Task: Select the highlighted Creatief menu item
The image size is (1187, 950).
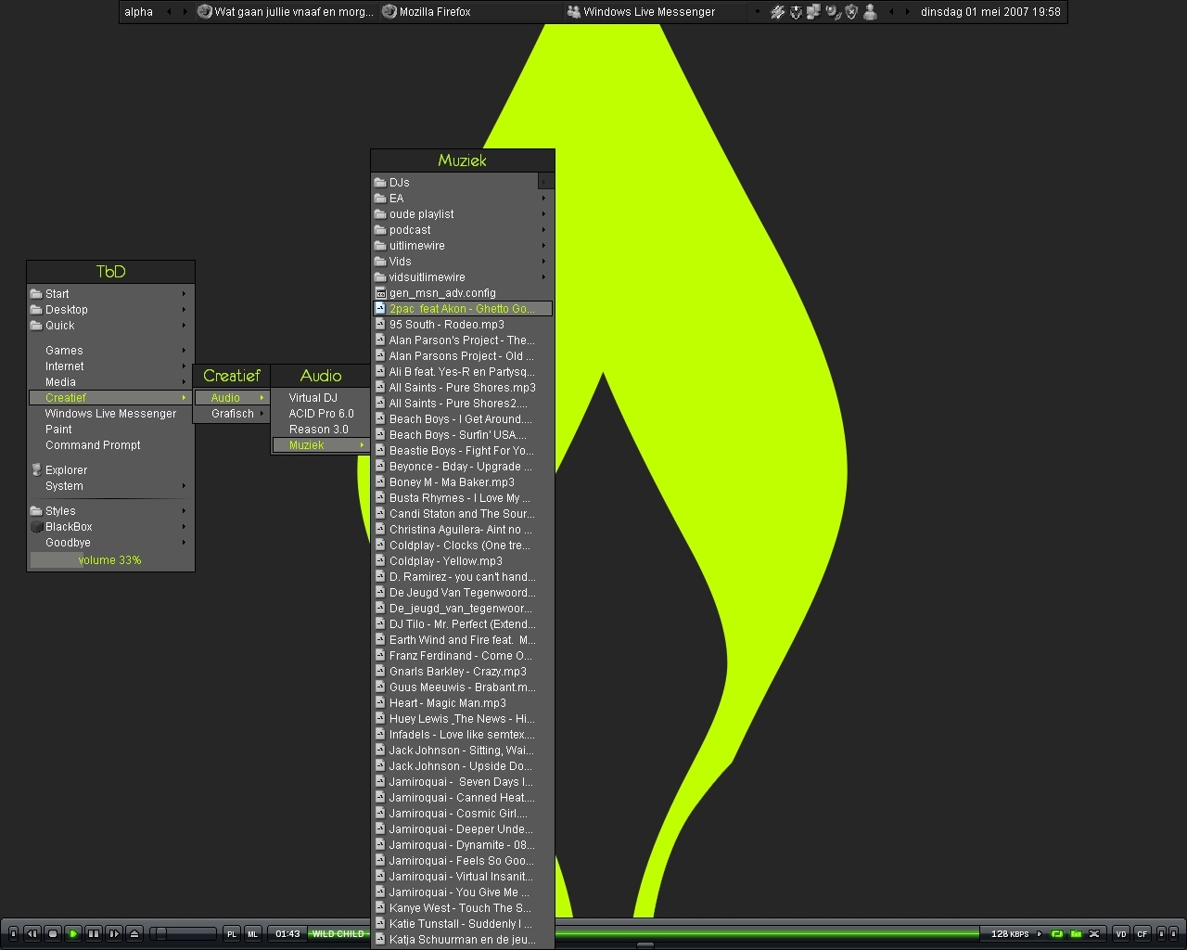Action: tap(110, 398)
